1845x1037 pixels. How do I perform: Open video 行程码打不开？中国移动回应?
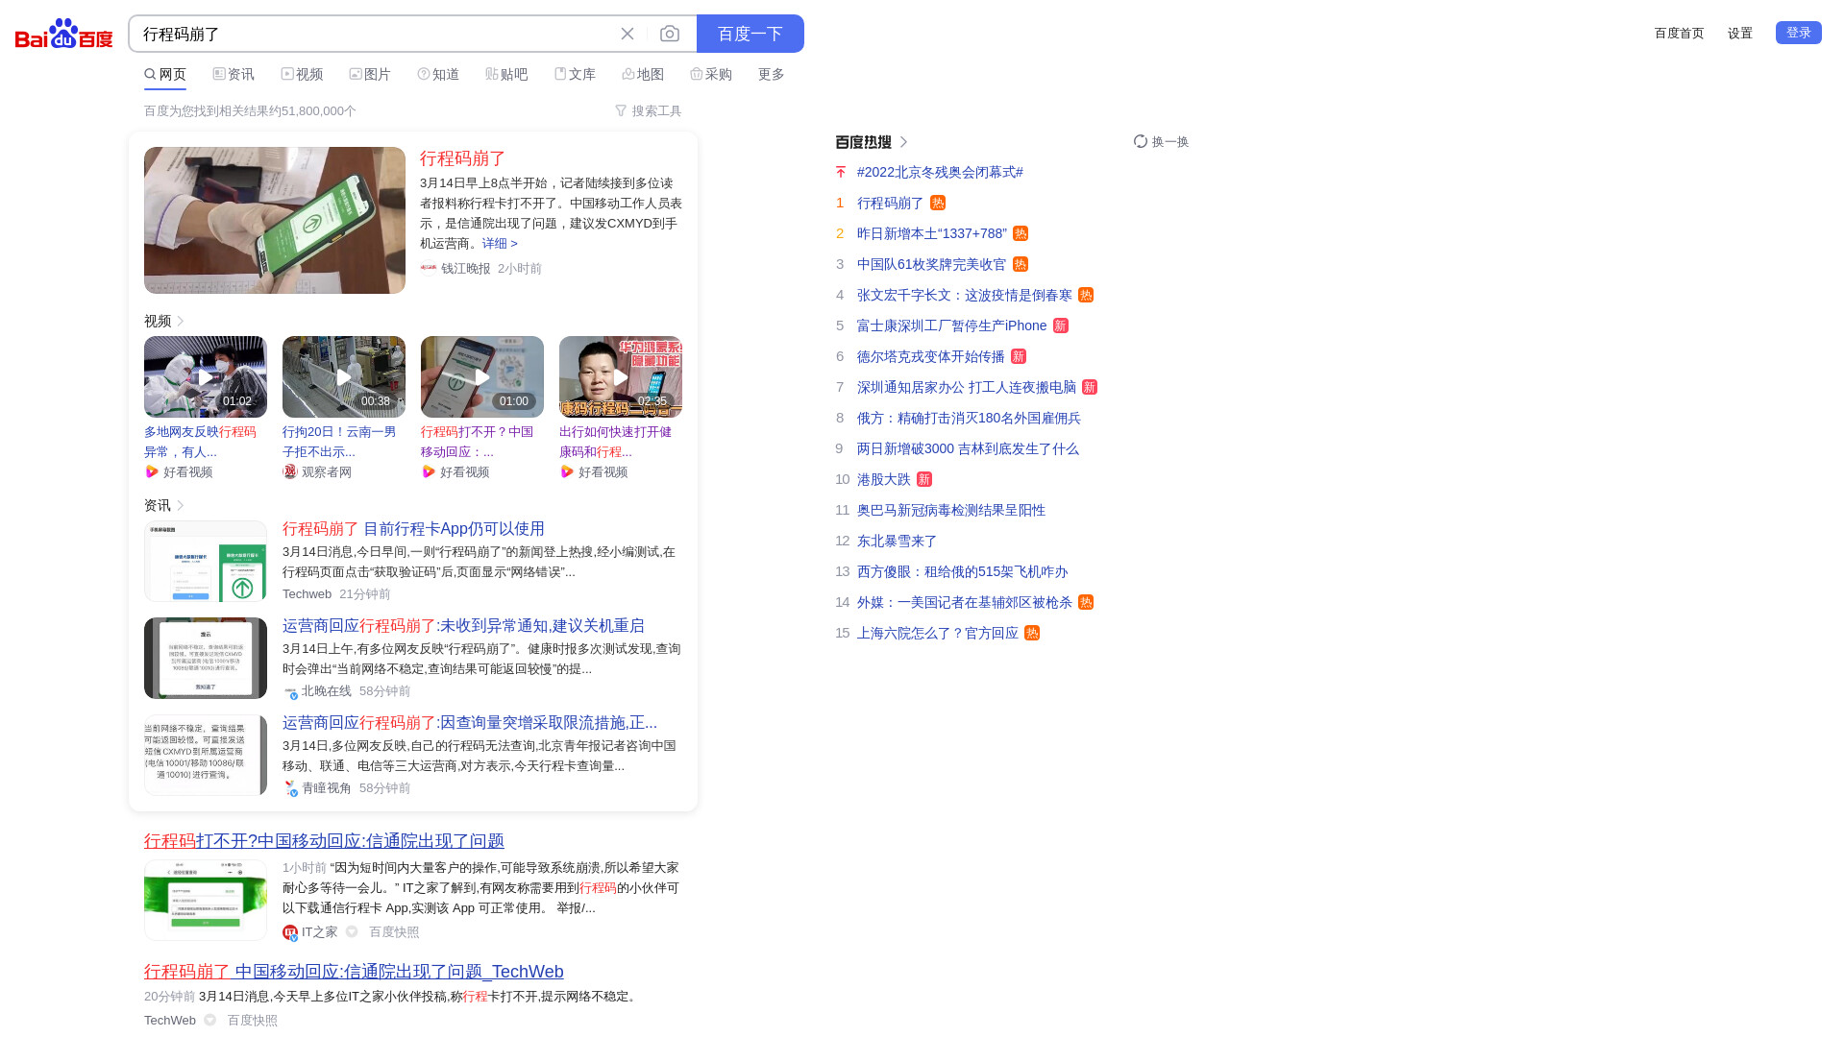point(477,442)
